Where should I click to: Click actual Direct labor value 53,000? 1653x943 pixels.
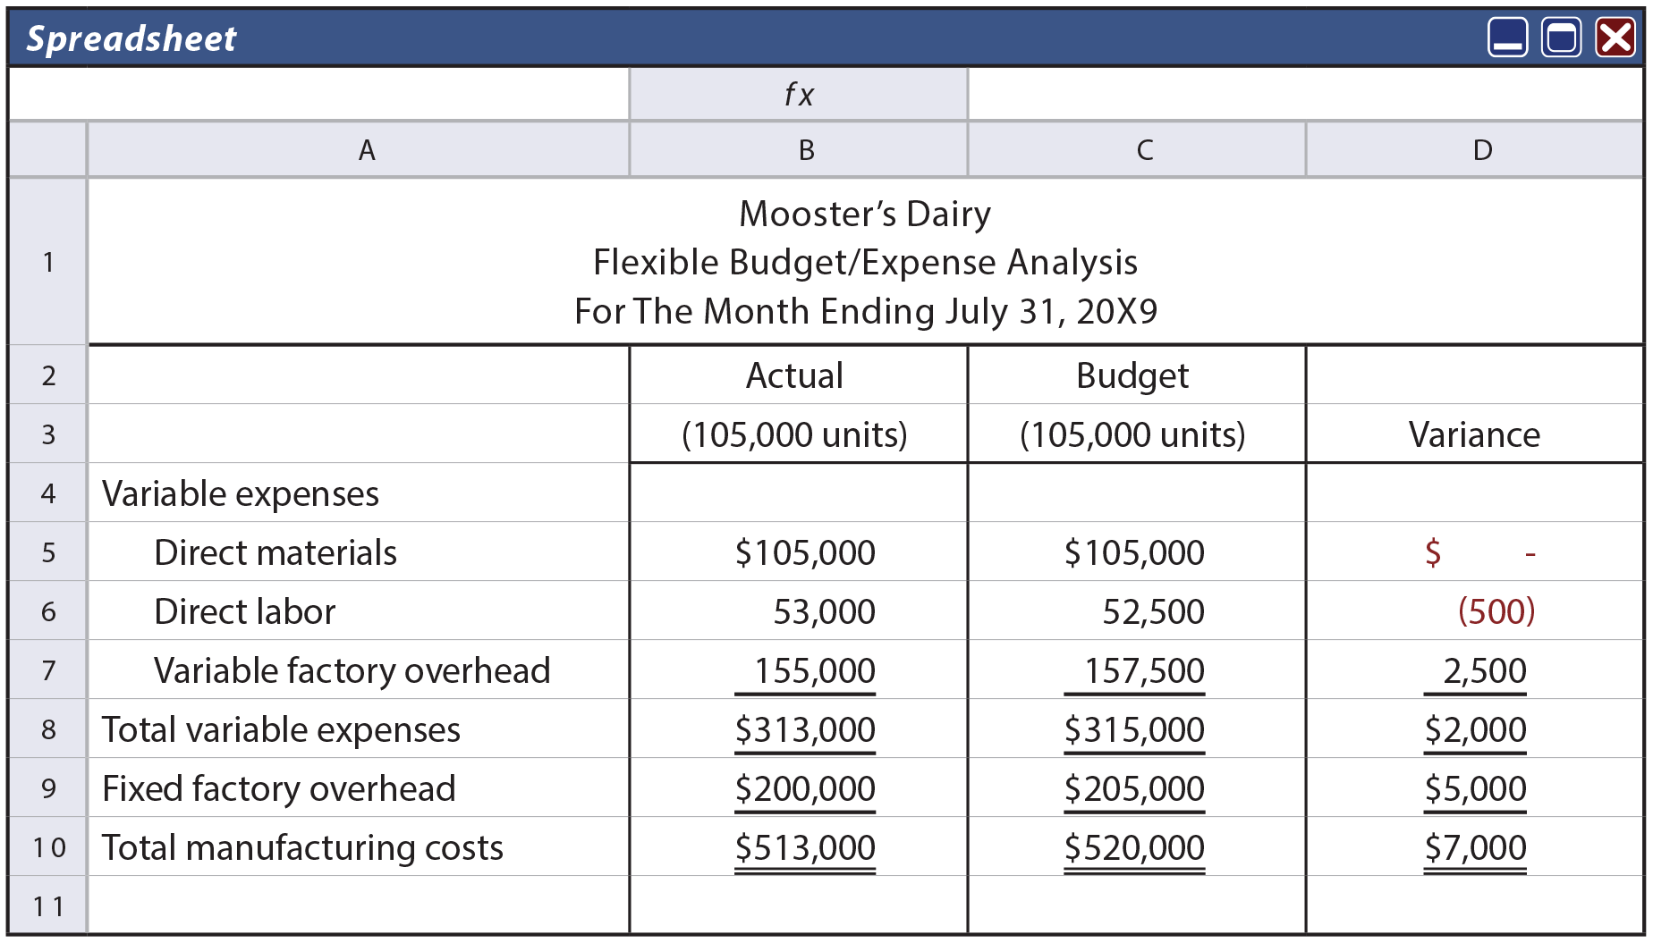823,611
